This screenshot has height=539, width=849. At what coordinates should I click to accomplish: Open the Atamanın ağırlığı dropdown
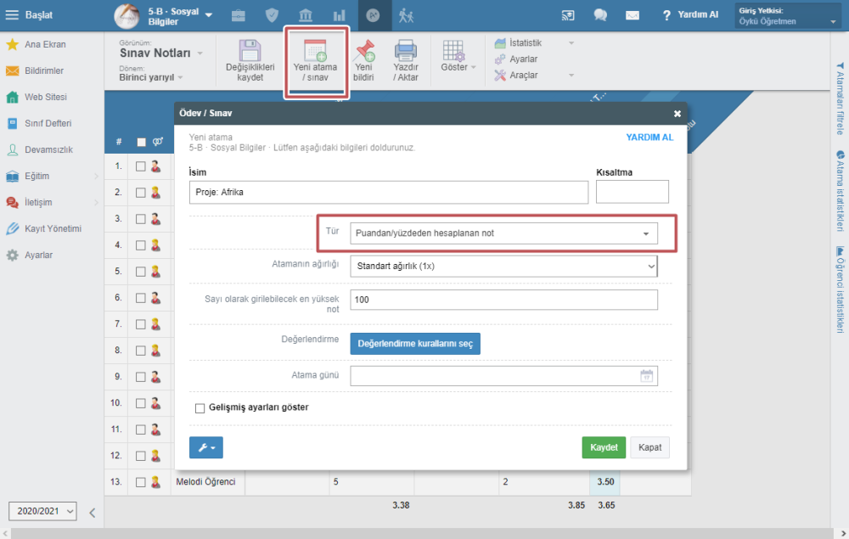(503, 267)
